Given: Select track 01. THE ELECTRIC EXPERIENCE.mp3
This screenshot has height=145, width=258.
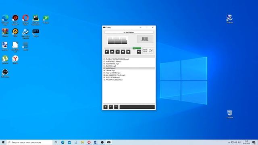Looking at the screenshot, I should (x=129, y=59).
